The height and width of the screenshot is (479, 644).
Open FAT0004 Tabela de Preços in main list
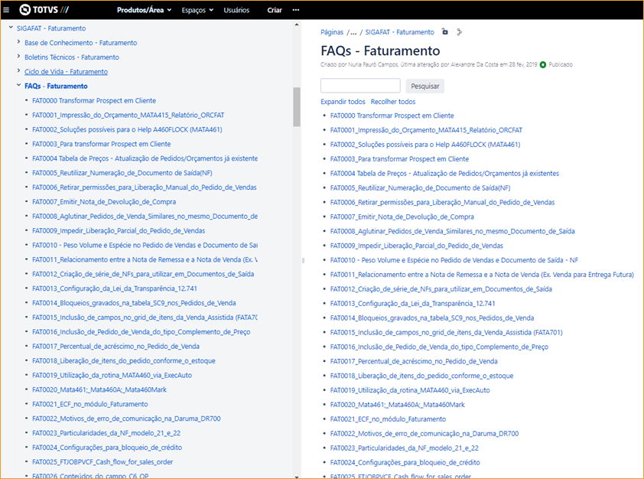point(445,174)
